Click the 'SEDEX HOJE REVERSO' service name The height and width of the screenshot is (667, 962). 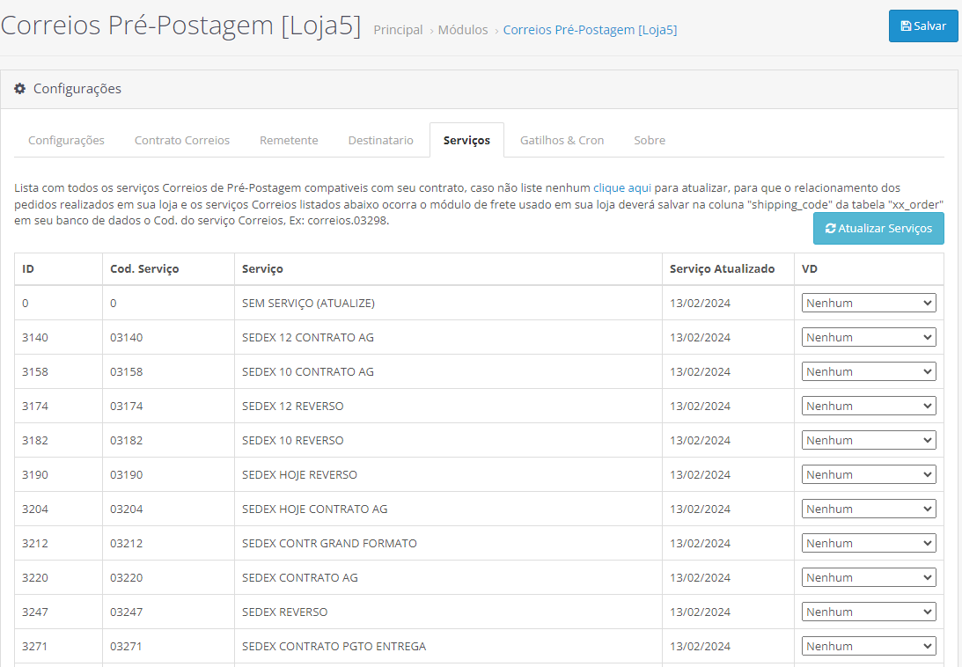pos(299,475)
